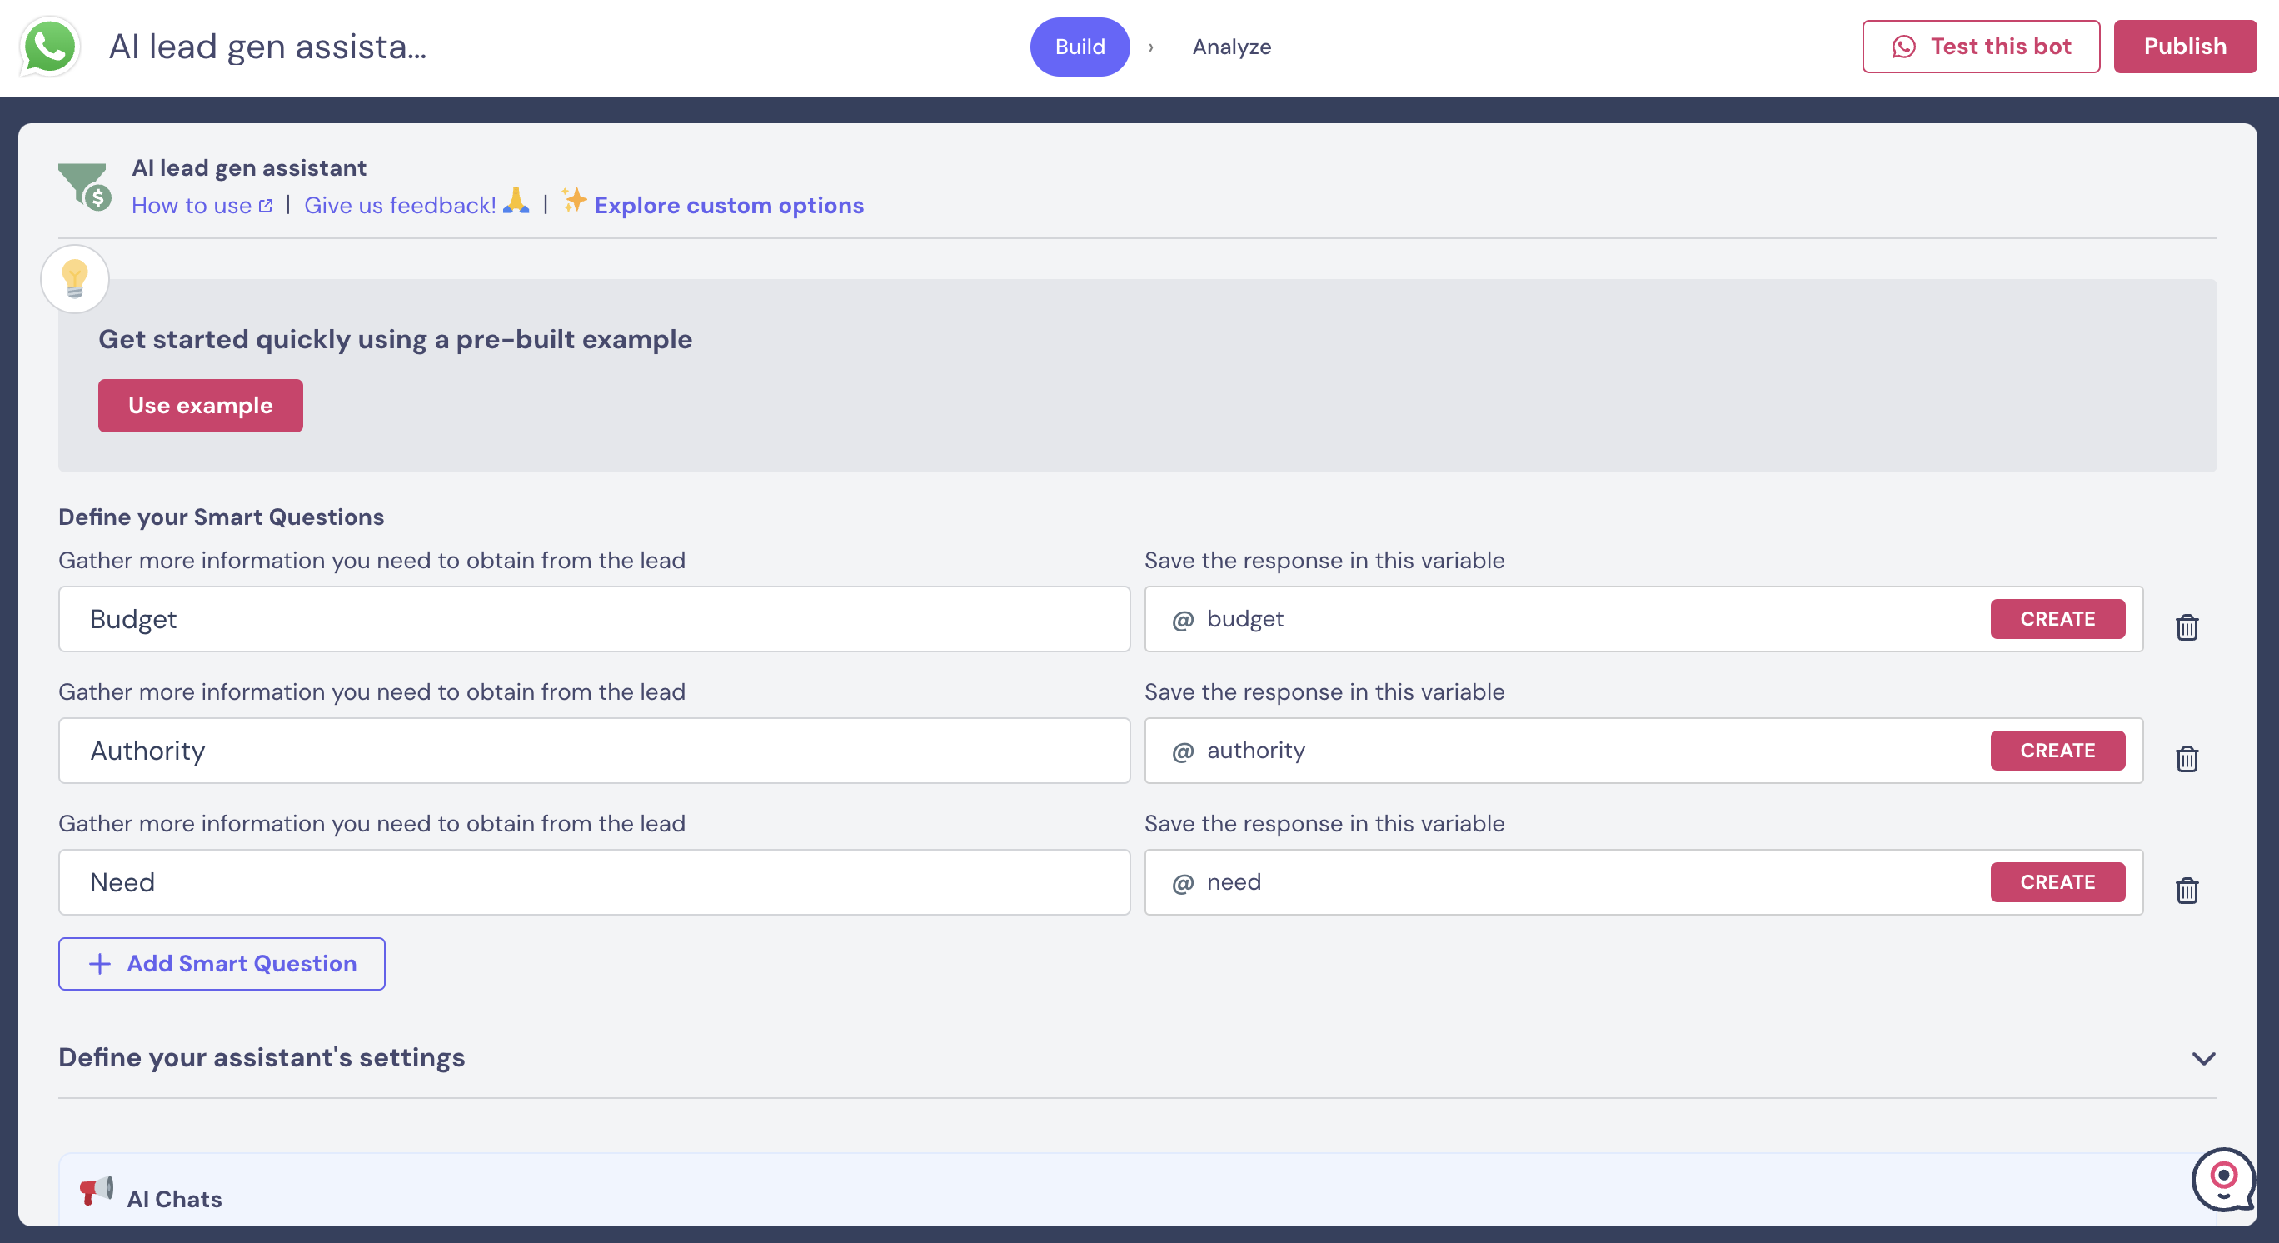Click the sparkle icon beside Explore custom options
2279x1243 pixels.
pos(574,201)
